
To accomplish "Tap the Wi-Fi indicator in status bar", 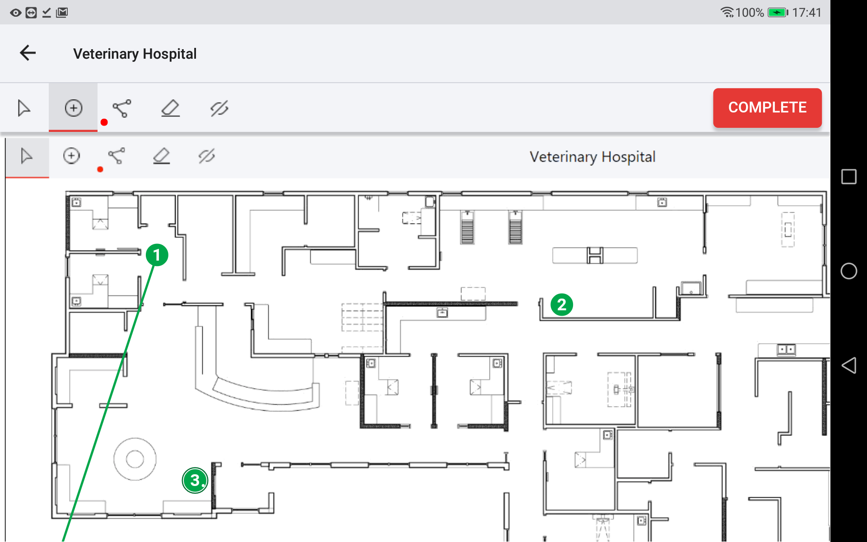I will pos(727,13).
